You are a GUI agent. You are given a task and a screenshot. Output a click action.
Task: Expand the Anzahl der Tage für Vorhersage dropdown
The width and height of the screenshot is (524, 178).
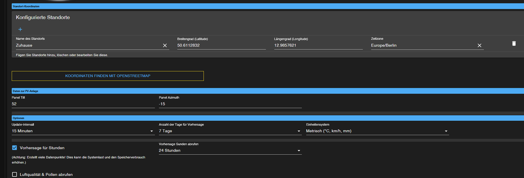230,131
